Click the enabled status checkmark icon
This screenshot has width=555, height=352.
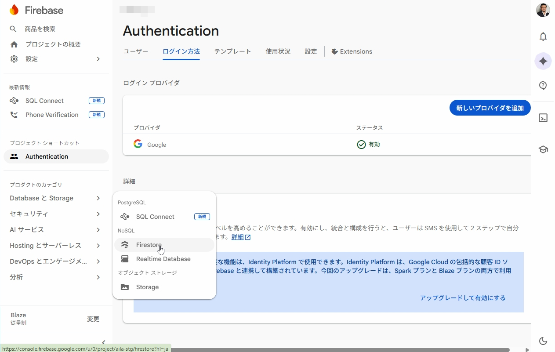(361, 145)
